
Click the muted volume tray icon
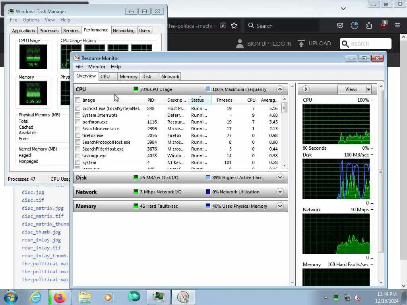[x=358, y=298]
